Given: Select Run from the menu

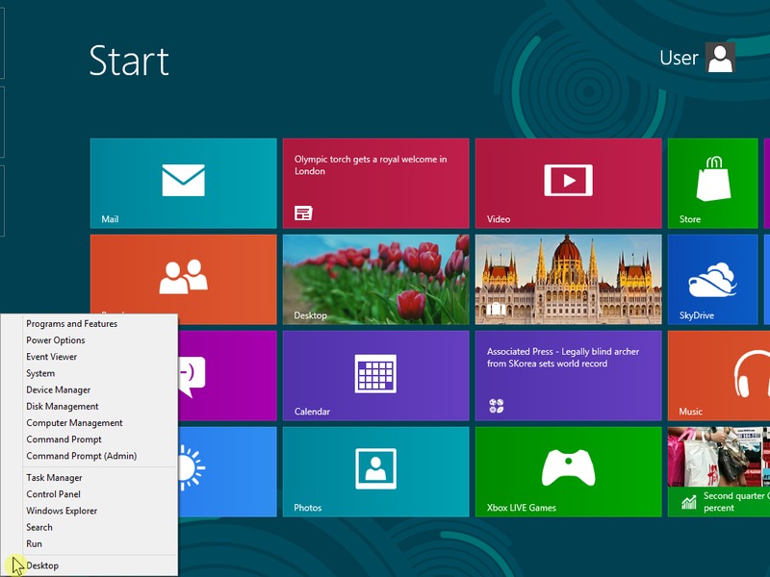Looking at the screenshot, I should [89, 543].
